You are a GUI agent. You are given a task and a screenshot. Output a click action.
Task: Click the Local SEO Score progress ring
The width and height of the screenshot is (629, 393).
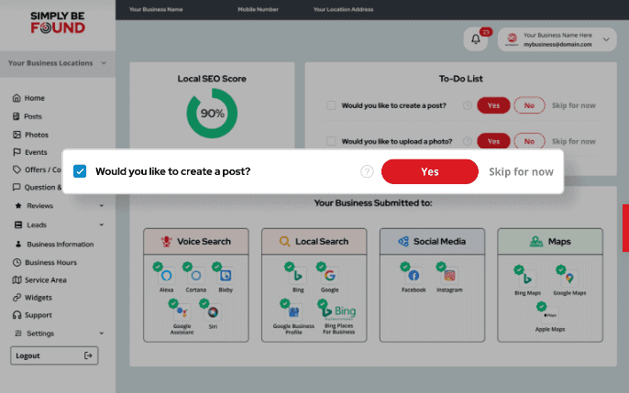pos(212,114)
